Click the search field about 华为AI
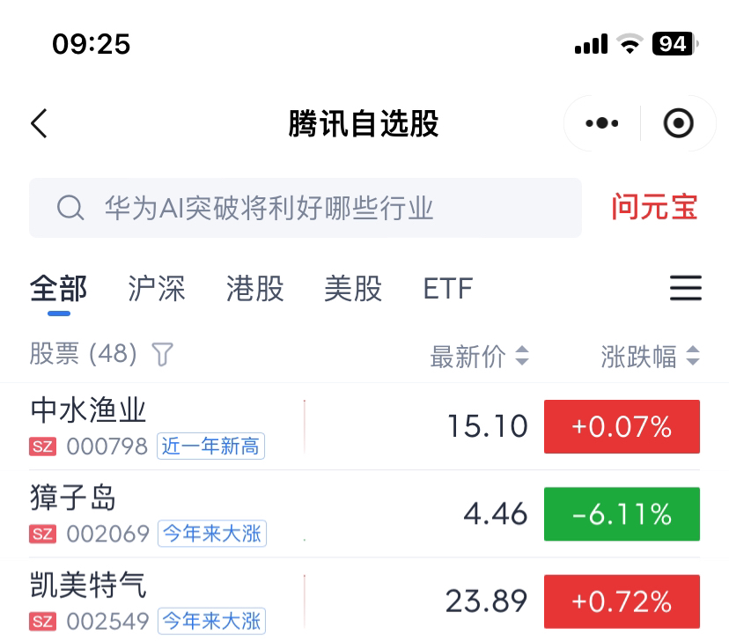 (335, 209)
